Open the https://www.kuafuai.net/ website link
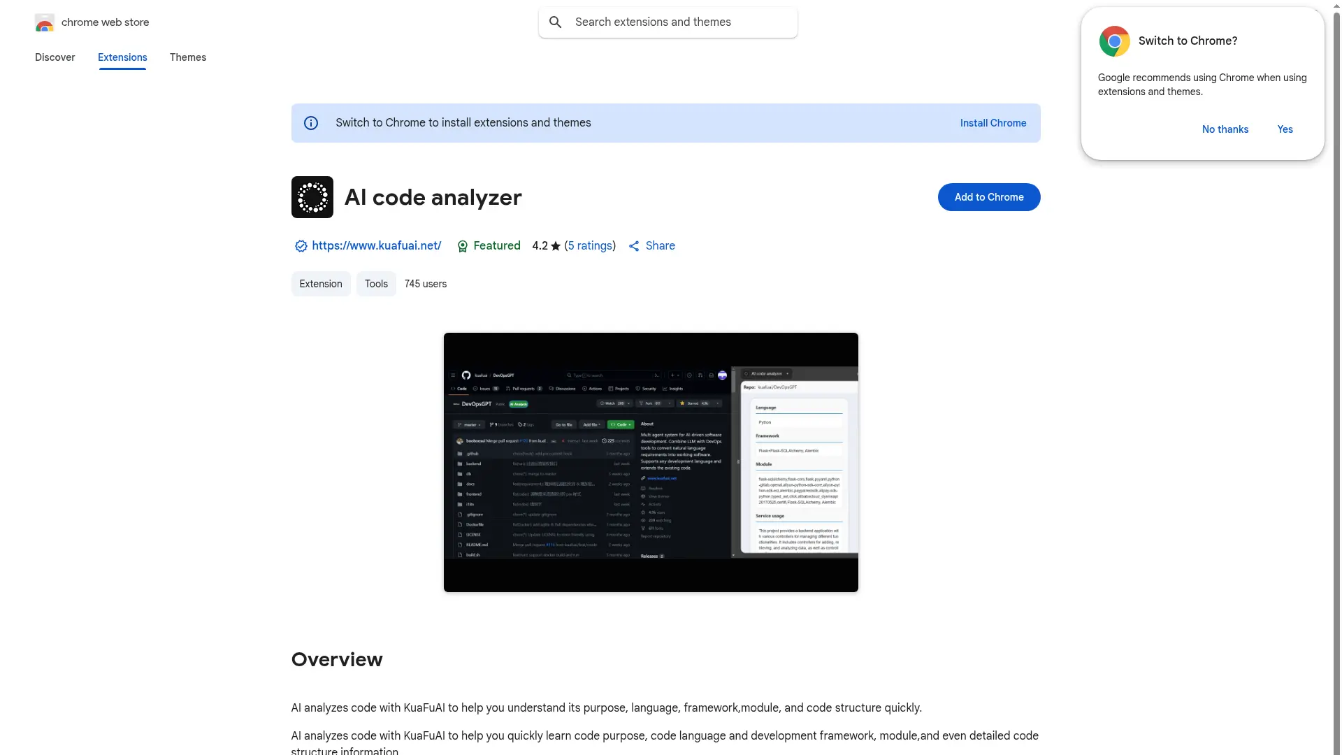1342x755 pixels. pos(376,245)
